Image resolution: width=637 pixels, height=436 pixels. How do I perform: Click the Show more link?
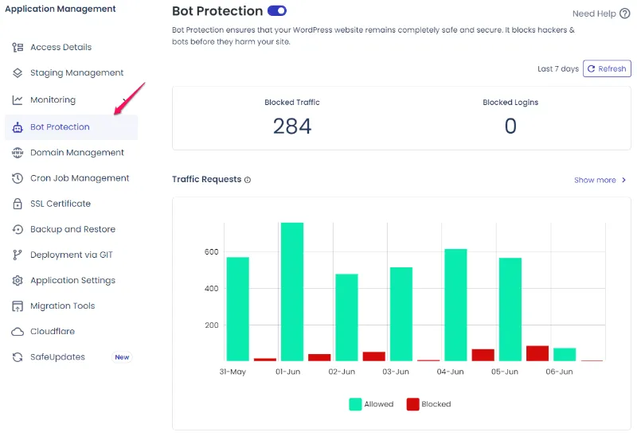coord(595,180)
